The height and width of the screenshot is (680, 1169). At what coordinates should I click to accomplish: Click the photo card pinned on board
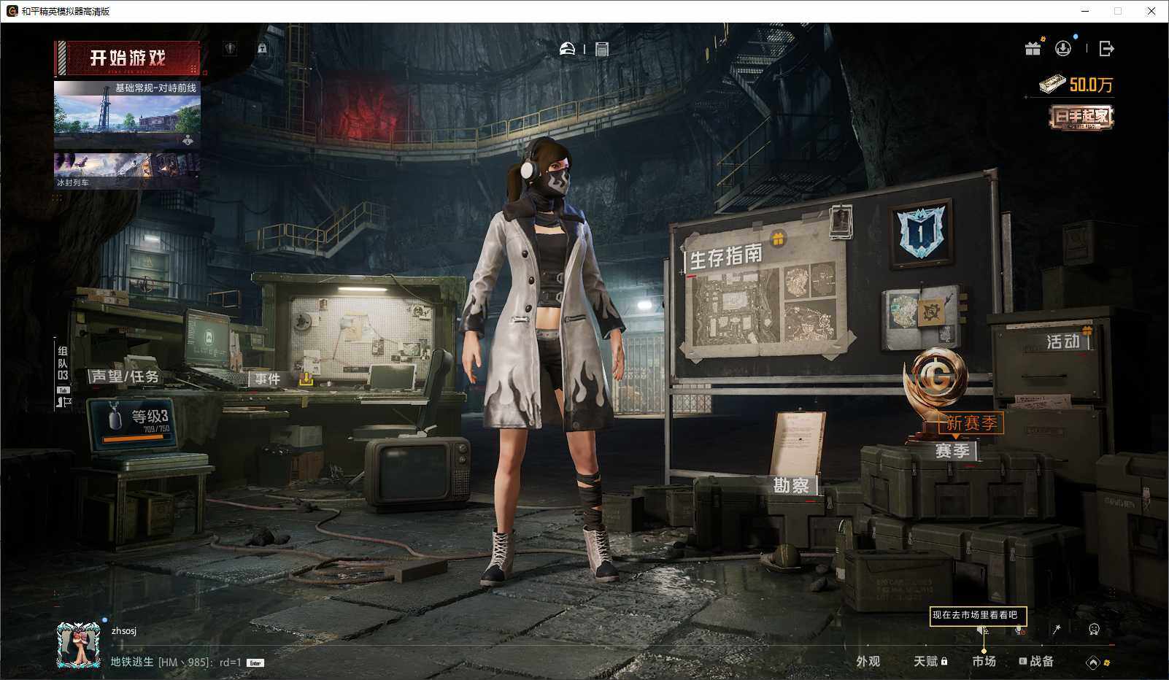point(841,222)
